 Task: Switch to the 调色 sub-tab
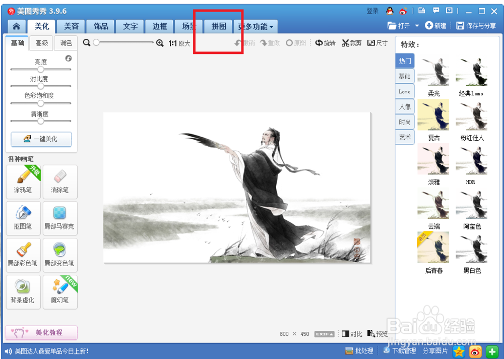pyautogui.click(x=66, y=43)
